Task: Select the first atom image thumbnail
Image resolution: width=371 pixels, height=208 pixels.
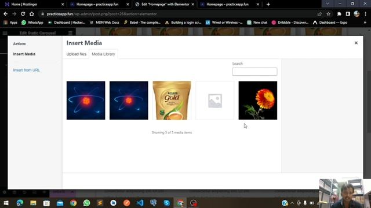Action: pyautogui.click(x=86, y=101)
